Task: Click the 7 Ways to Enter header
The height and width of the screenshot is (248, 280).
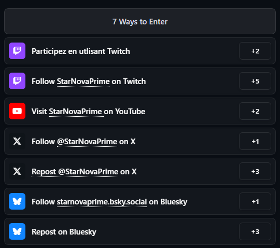Action: point(140,21)
